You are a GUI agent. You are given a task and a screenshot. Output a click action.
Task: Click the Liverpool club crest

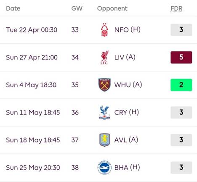(104, 57)
